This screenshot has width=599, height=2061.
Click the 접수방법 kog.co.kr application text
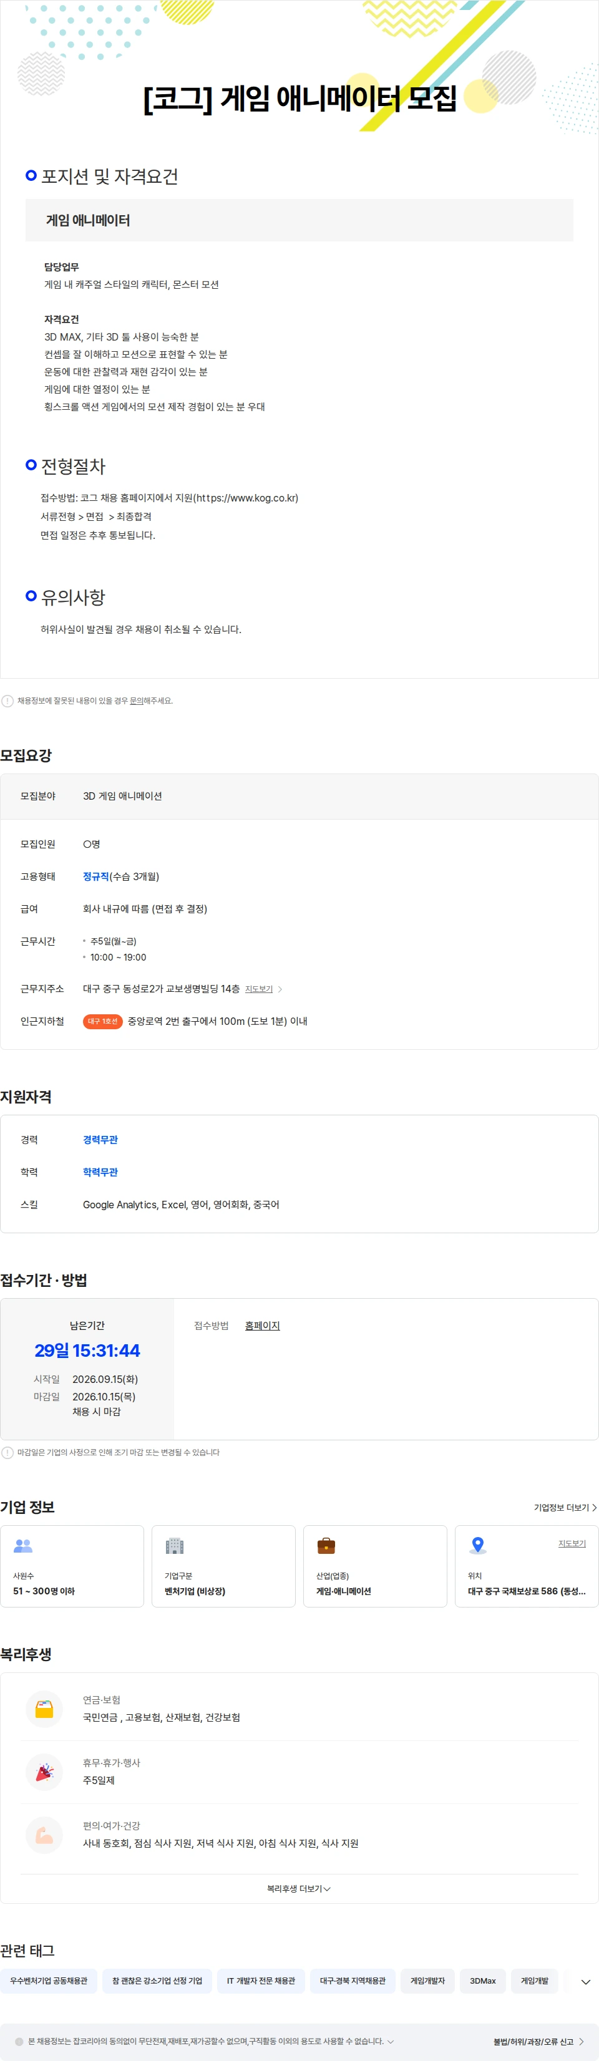point(170,498)
